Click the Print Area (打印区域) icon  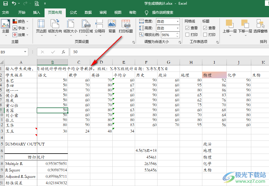[x=86, y=24]
